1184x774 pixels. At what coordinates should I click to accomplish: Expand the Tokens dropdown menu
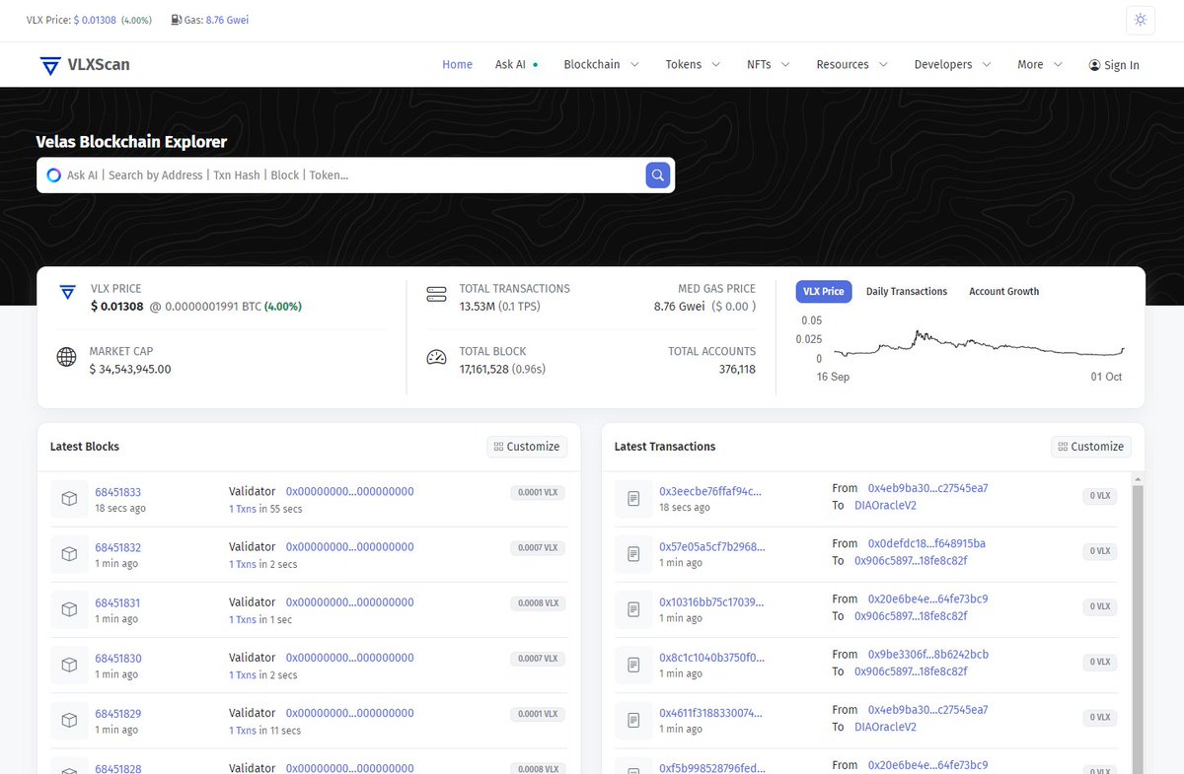click(694, 64)
